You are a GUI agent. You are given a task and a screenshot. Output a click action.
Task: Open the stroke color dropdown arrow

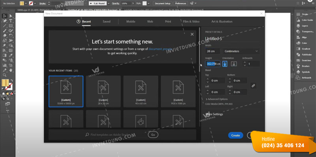point(35,4)
